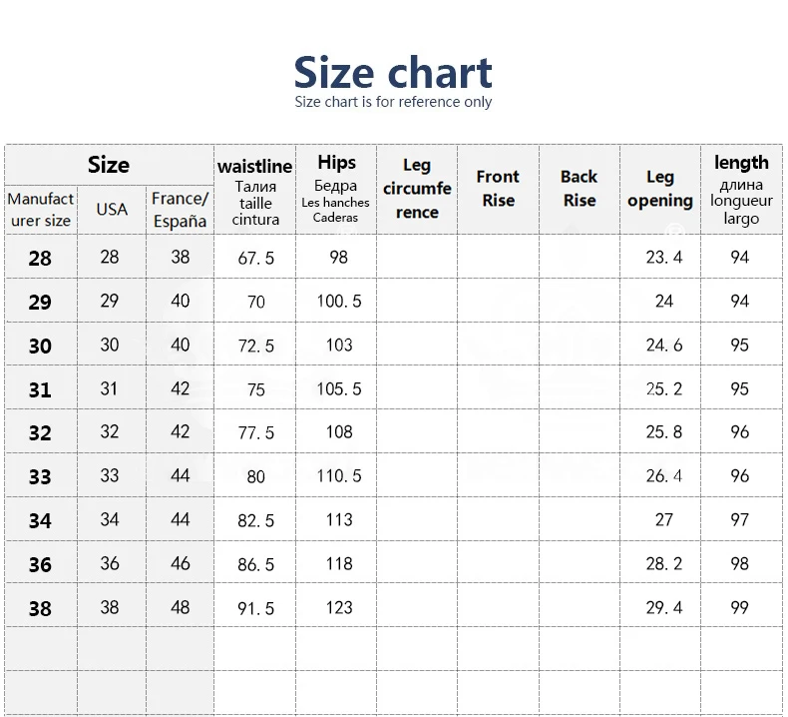Screen dimensions: 788x717
Task: Click the USA sub-header cell
Action: click(x=112, y=210)
